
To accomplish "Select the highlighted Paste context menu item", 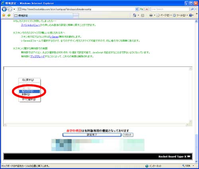I will [x=29, y=91].
